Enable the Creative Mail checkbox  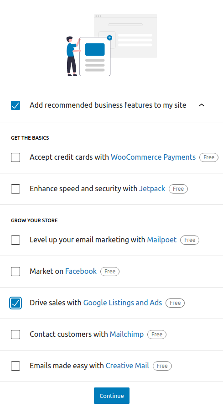[x=16, y=366]
